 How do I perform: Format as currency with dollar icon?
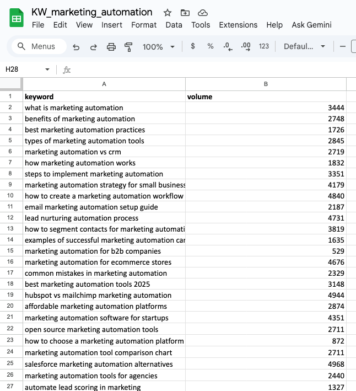(192, 46)
